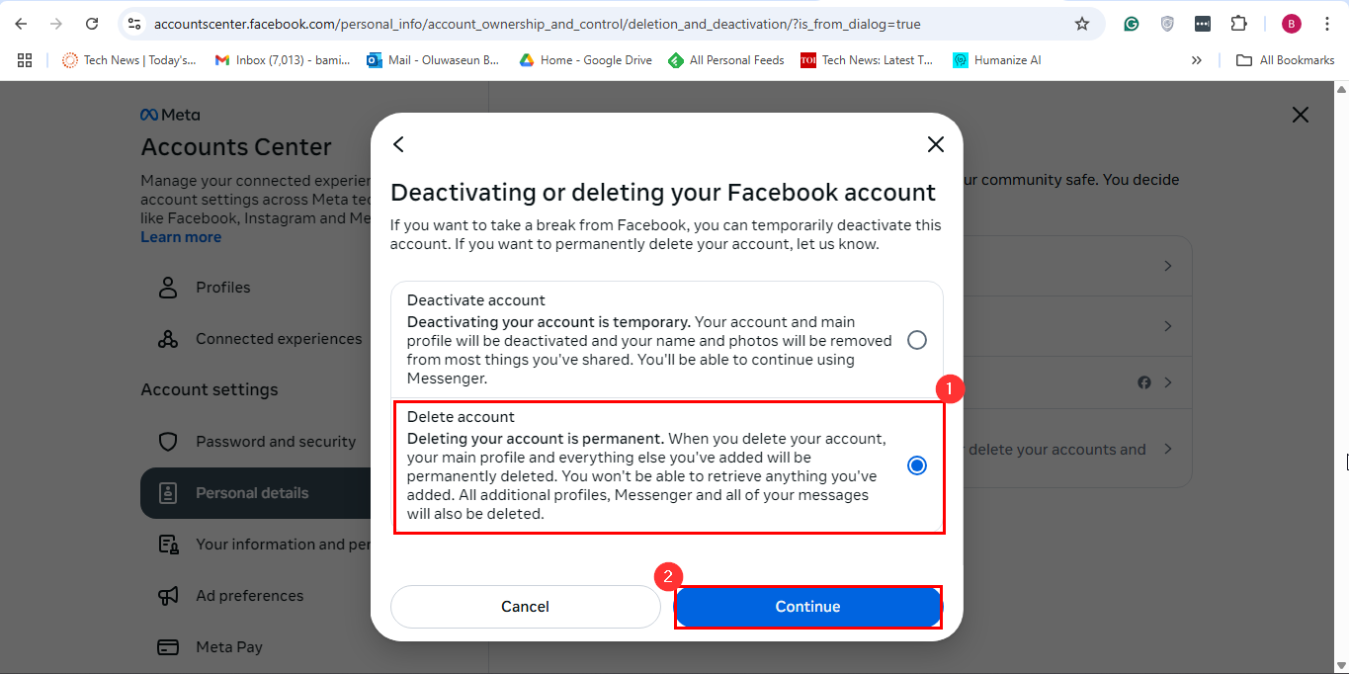Follow the Learn more link

click(181, 237)
